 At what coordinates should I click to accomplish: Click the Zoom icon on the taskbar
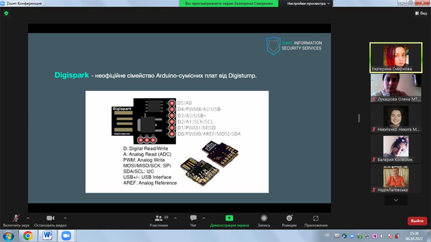click(x=66, y=236)
